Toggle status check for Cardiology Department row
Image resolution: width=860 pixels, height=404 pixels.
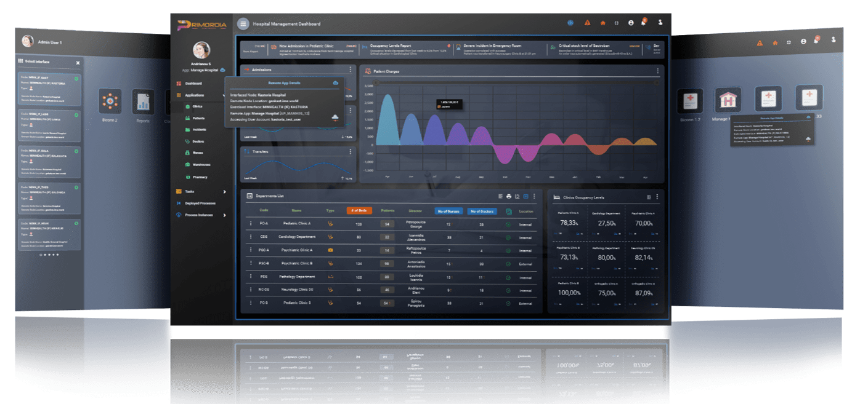(508, 237)
